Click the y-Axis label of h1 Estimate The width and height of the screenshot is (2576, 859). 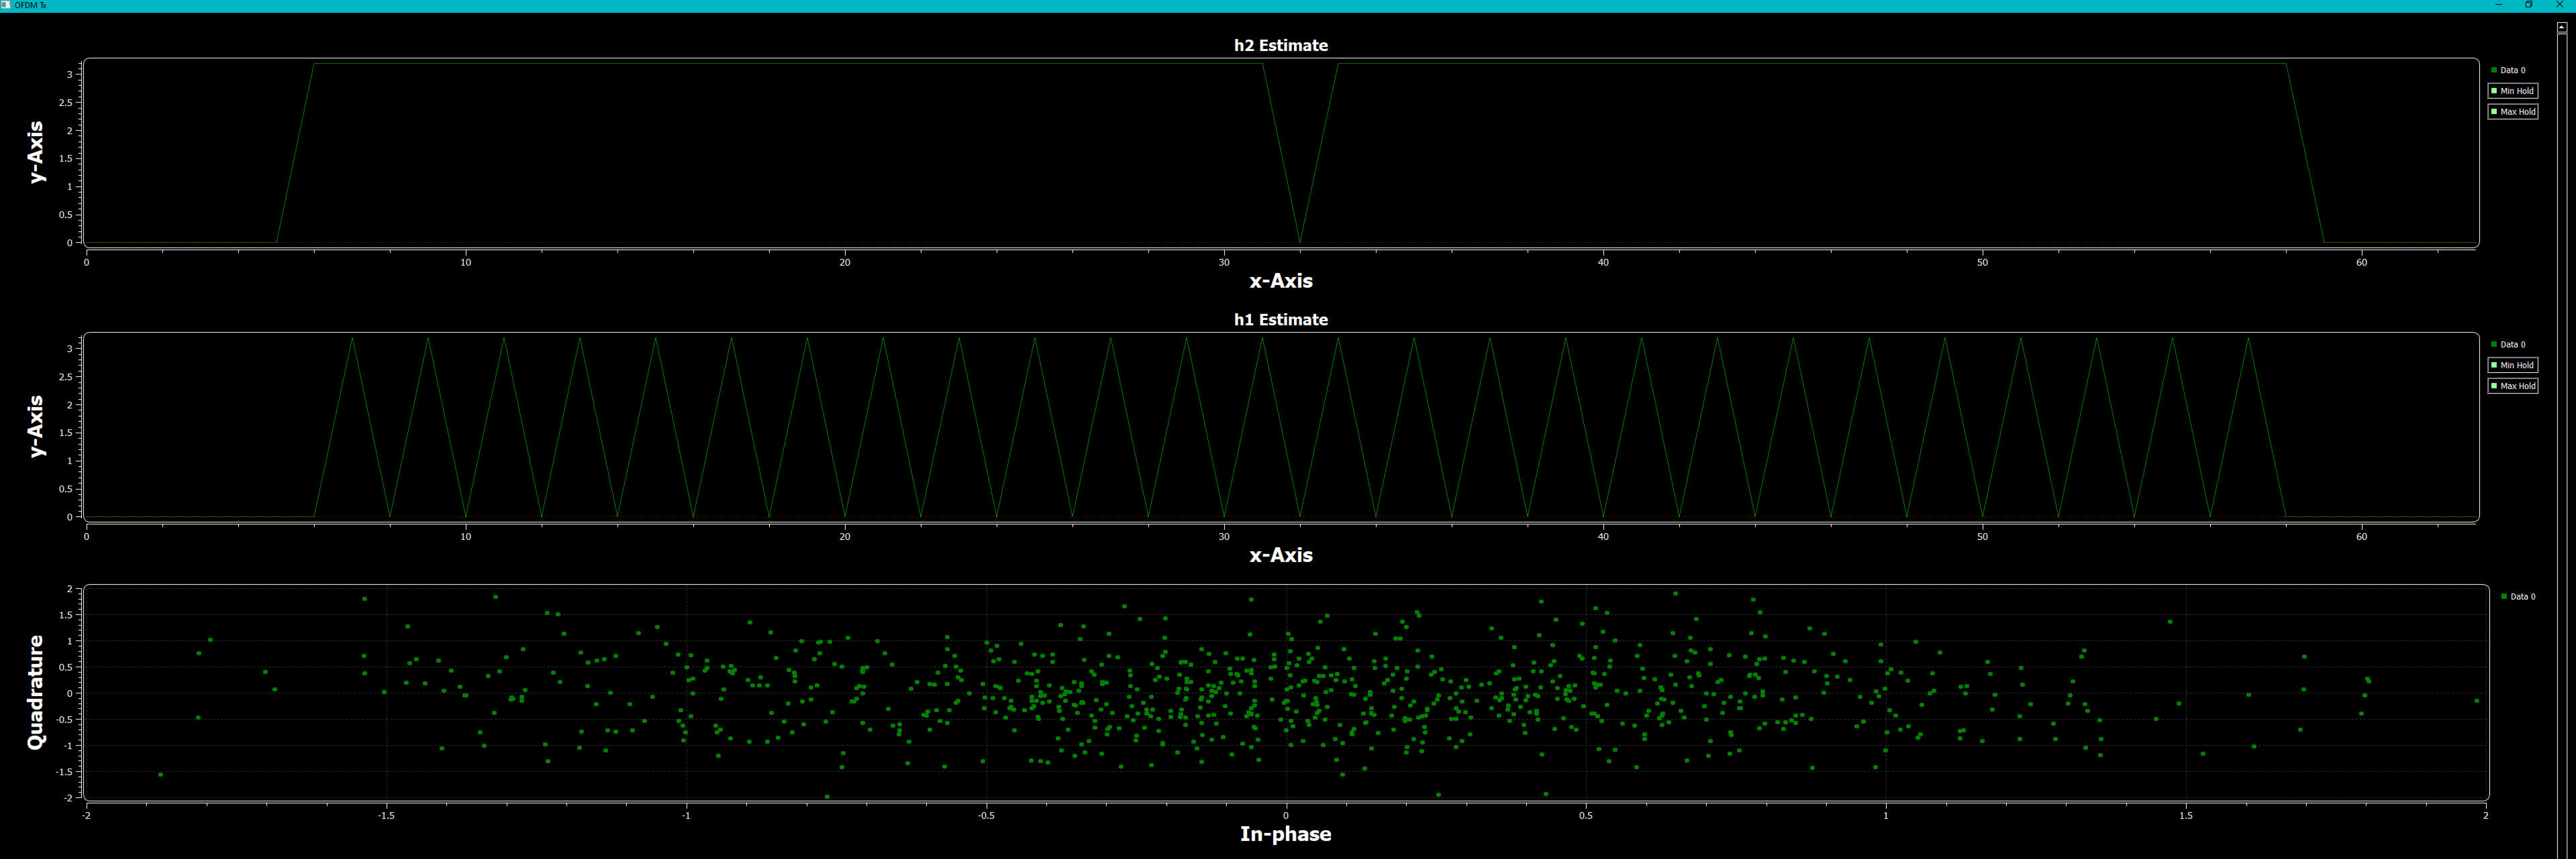pyautogui.click(x=36, y=426)
